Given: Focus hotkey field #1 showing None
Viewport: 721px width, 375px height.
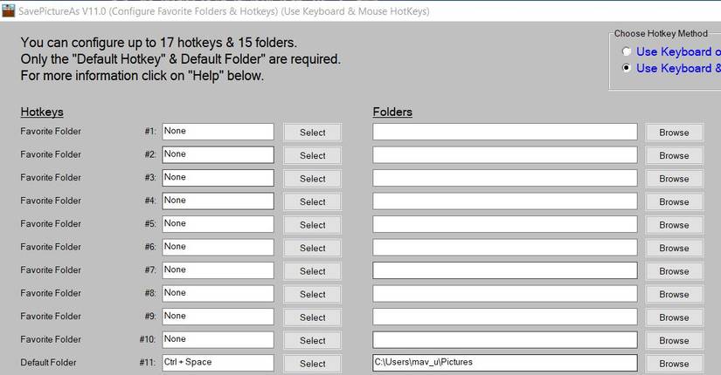Looking at the screenshot, I should 218,132.
